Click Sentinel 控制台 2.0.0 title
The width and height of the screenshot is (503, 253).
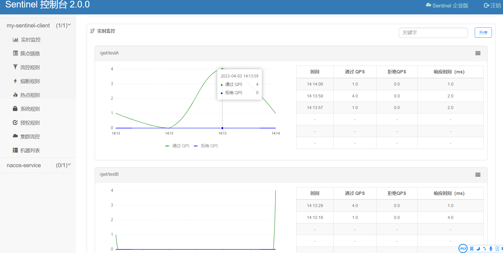[48, 4]
